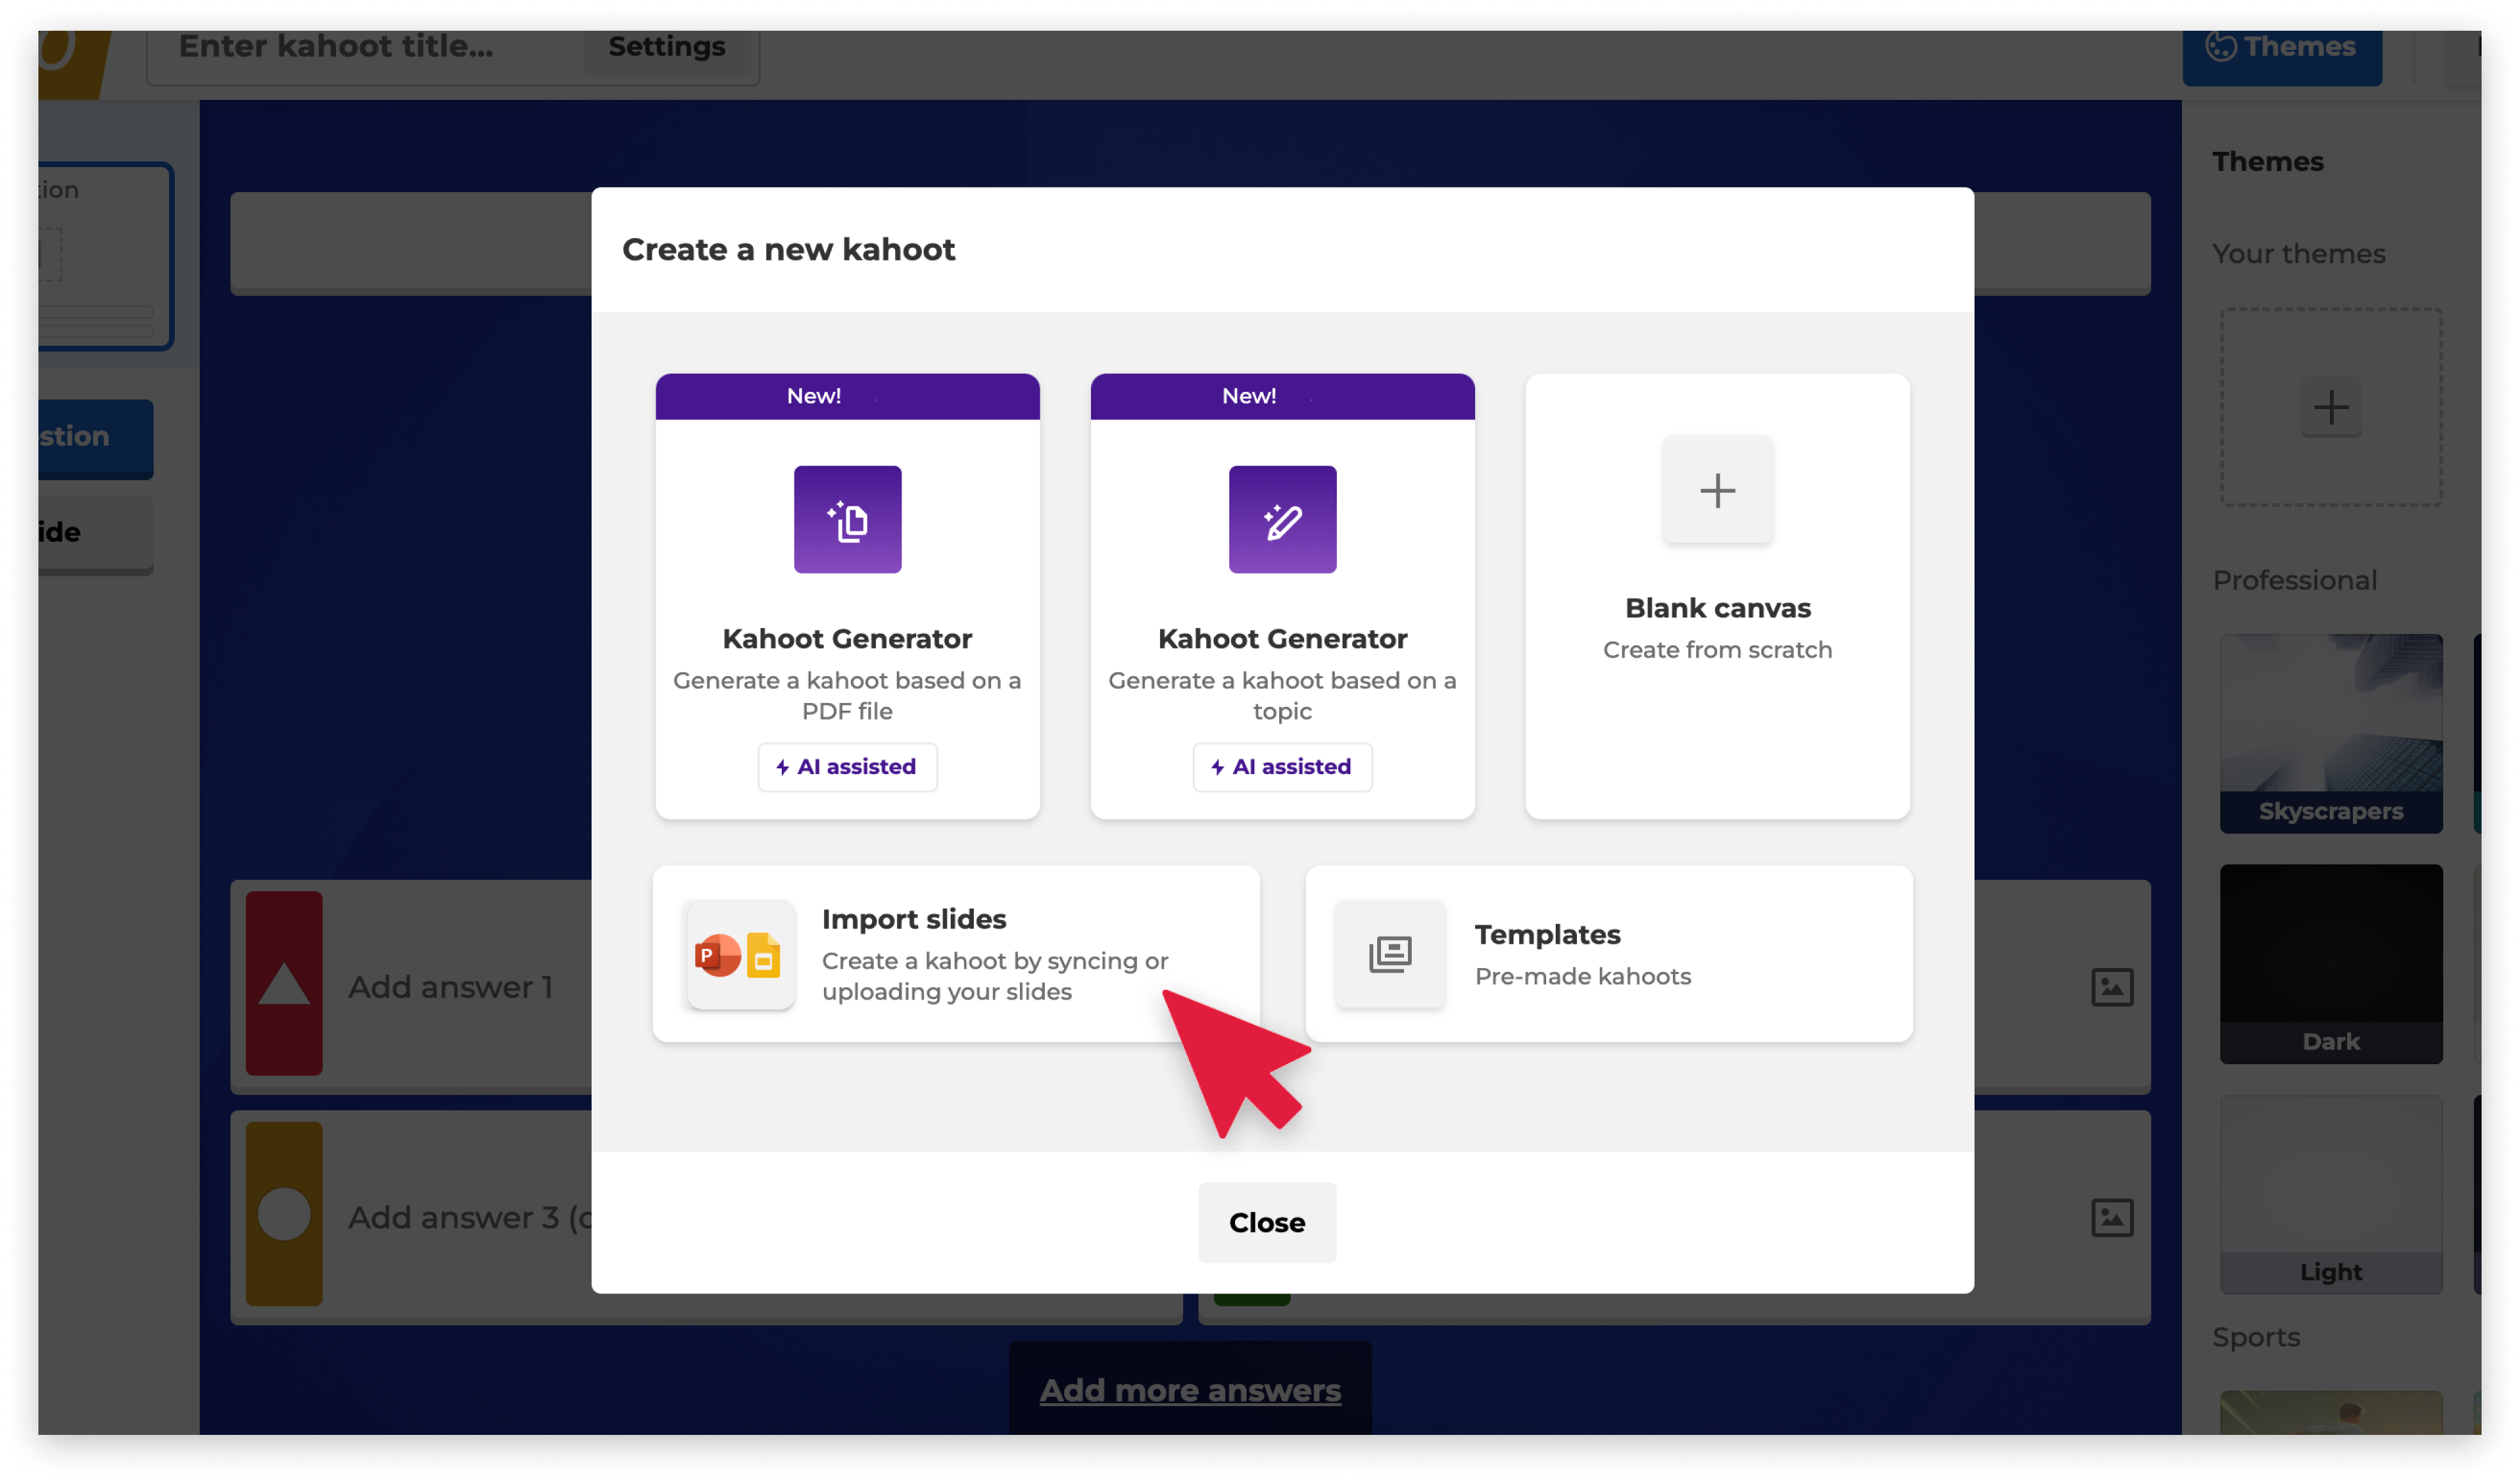Image resolution: width=2520 pixels, height=1481 pixels.
Task: Click Add more answers link
Action: tap(1190, 1390)
